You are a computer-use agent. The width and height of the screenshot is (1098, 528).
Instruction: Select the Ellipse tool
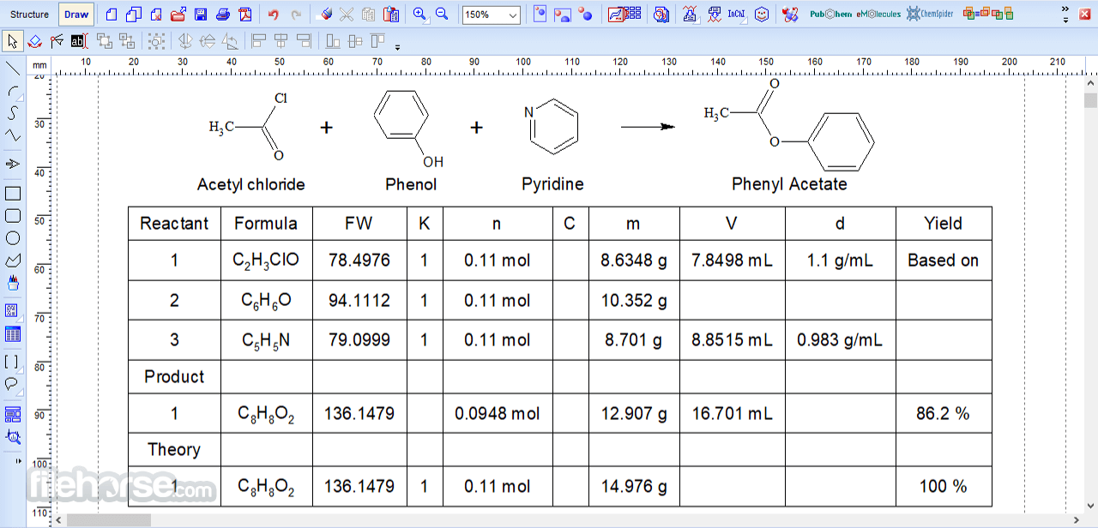(13, 237)
